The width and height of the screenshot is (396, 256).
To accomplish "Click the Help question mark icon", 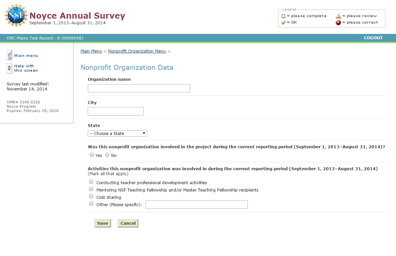I will (x=10, y=68).
